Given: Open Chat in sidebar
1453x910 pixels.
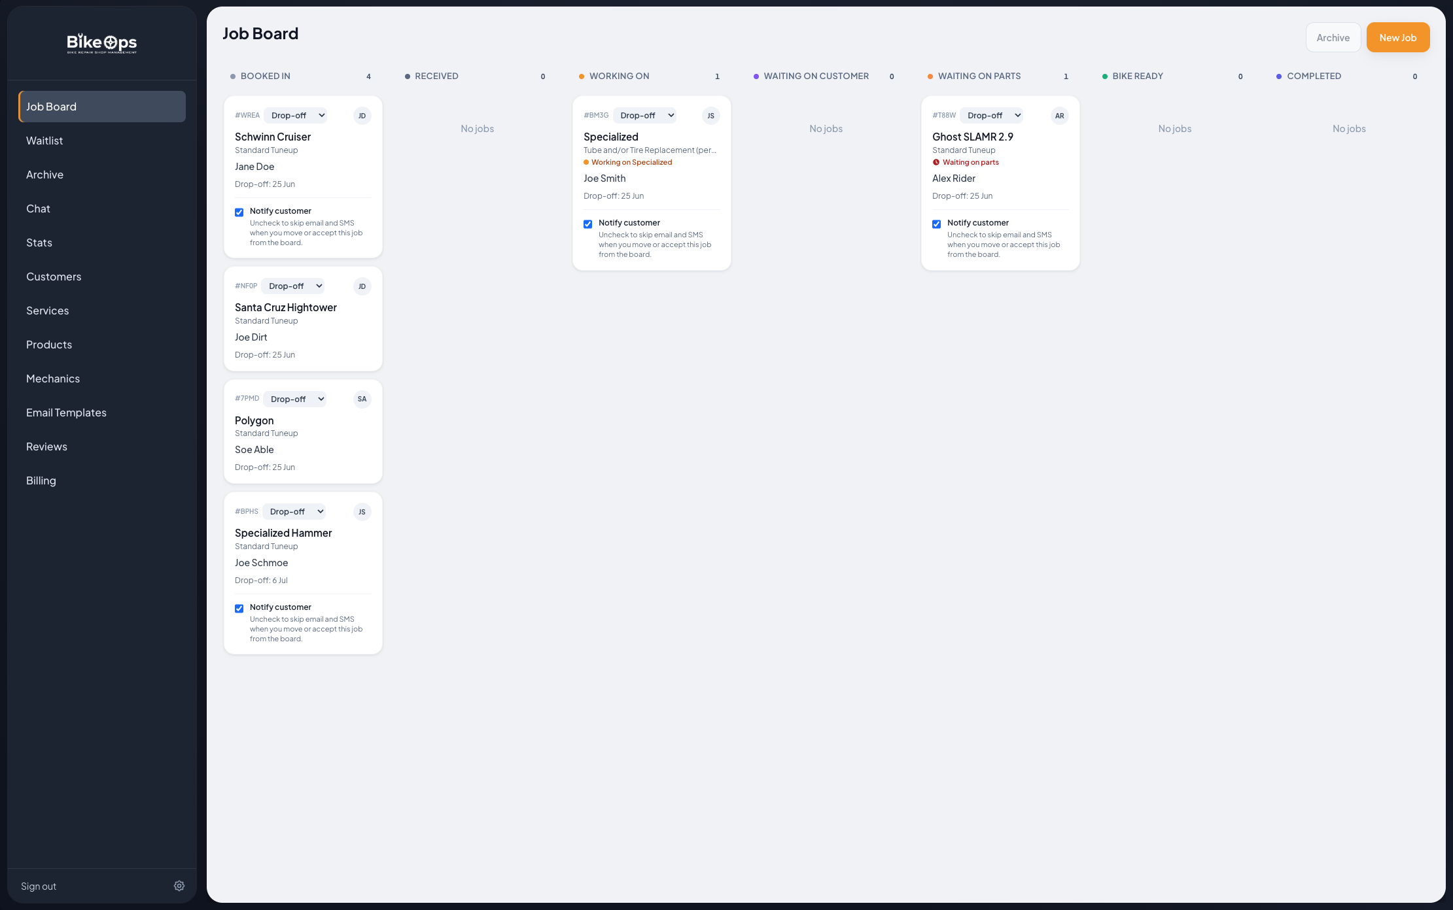Looking at the screenshot, I should click(x=102, y=209).
